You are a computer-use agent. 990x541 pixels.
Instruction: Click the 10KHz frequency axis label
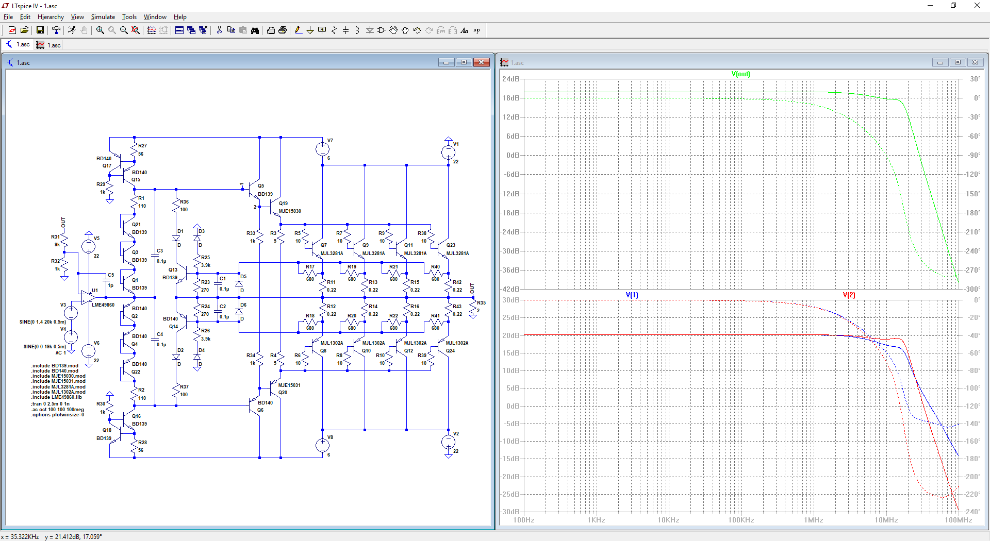[668, 520]
